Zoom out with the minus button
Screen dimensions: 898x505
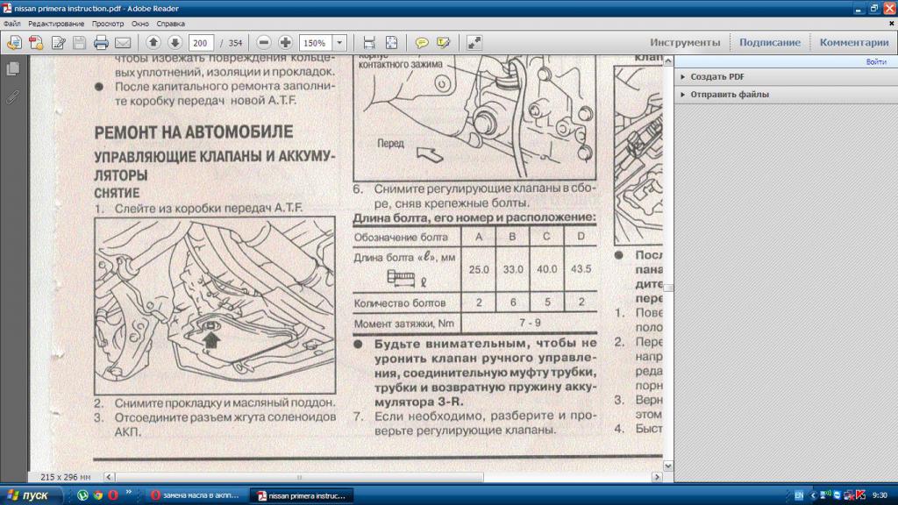[263, 43]
